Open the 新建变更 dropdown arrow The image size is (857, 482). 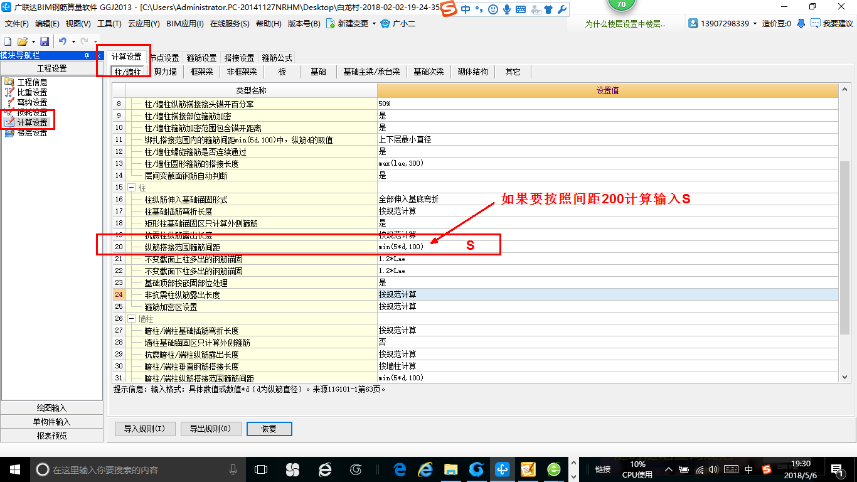[x=374, y=24]
